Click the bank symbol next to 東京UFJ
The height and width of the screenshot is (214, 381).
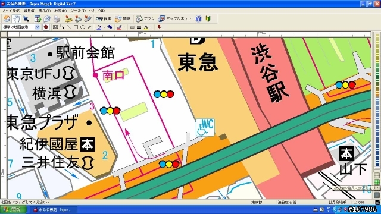69,73
